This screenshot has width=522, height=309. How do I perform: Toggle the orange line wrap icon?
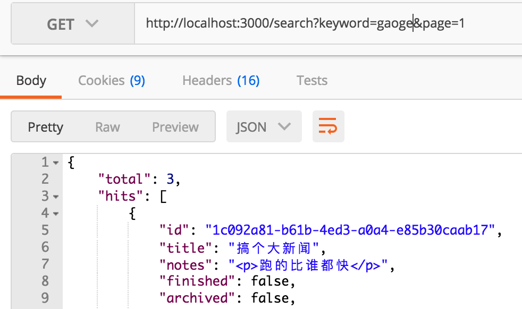(328, 127)
